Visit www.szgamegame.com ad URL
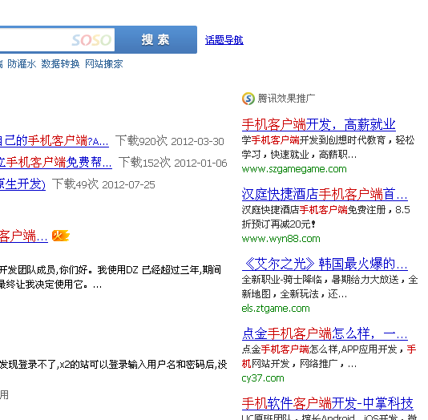Screen dimensions: 428x420 [x=294, y=169]
